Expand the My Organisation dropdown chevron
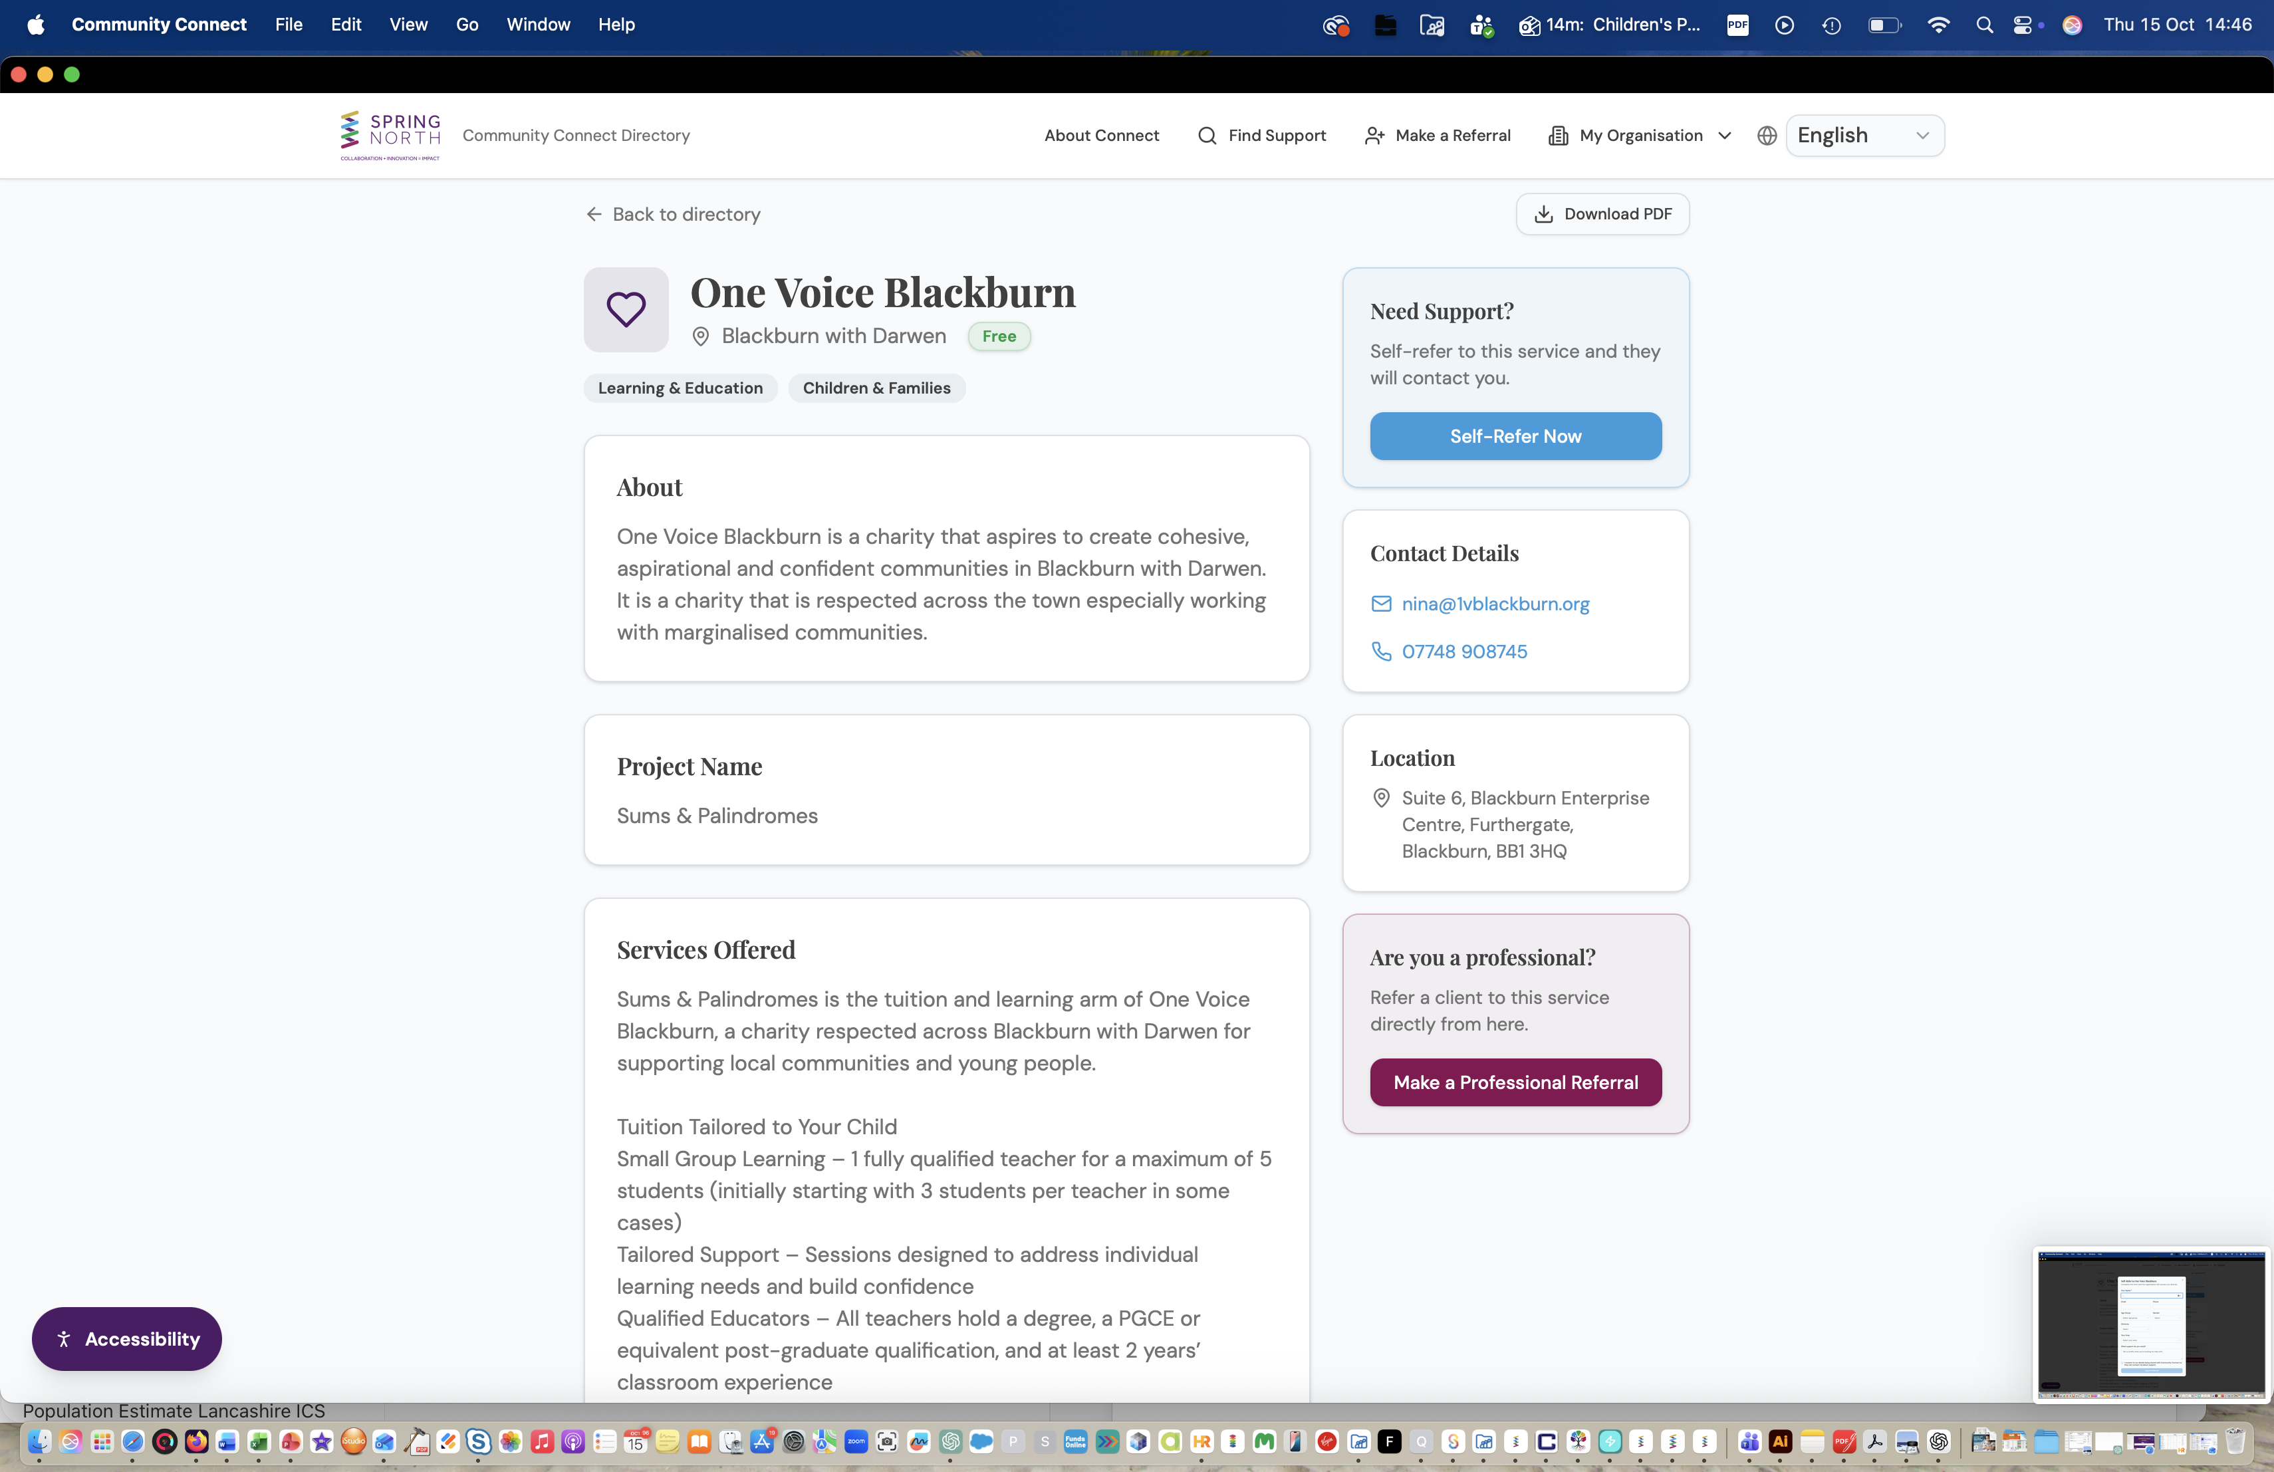 click(x=1725, y=136)
